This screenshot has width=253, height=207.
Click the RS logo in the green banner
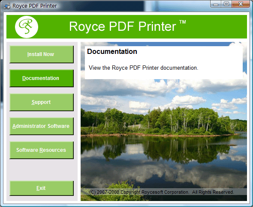27,27
